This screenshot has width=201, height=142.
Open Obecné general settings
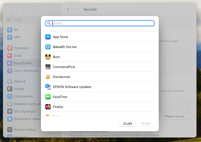click(x=23, y=81)
